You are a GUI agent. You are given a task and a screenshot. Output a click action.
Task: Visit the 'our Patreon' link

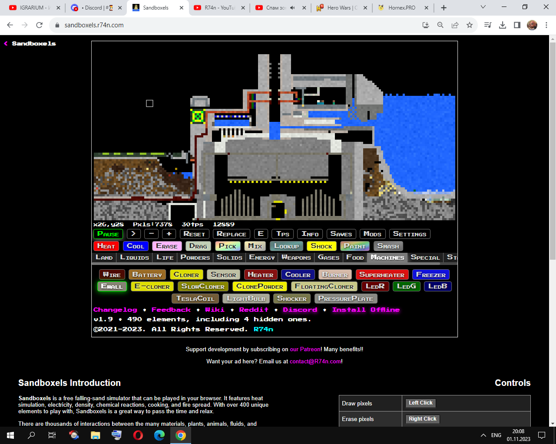(x=305, y=349)
